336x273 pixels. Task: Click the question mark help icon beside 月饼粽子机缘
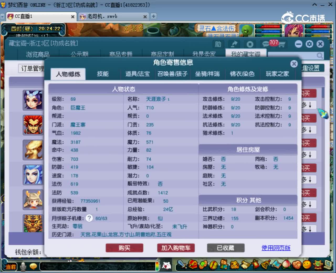[89, 218]
